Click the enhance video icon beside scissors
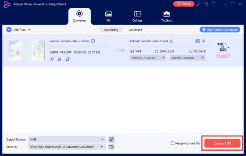Image resolution: width=246 pixels, height=156 pixels. pos(68,59)
